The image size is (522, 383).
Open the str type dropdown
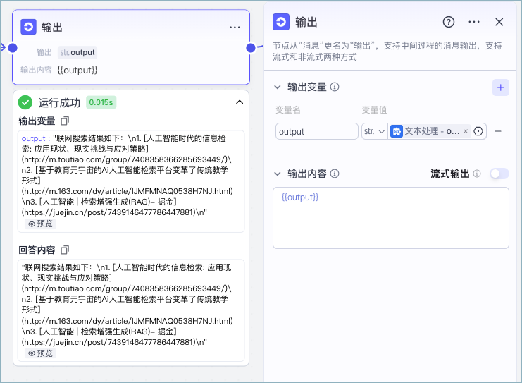tap(375, 131)
